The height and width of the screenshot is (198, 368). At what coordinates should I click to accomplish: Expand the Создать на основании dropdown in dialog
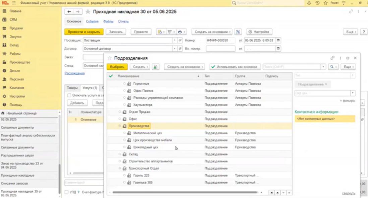184,67
